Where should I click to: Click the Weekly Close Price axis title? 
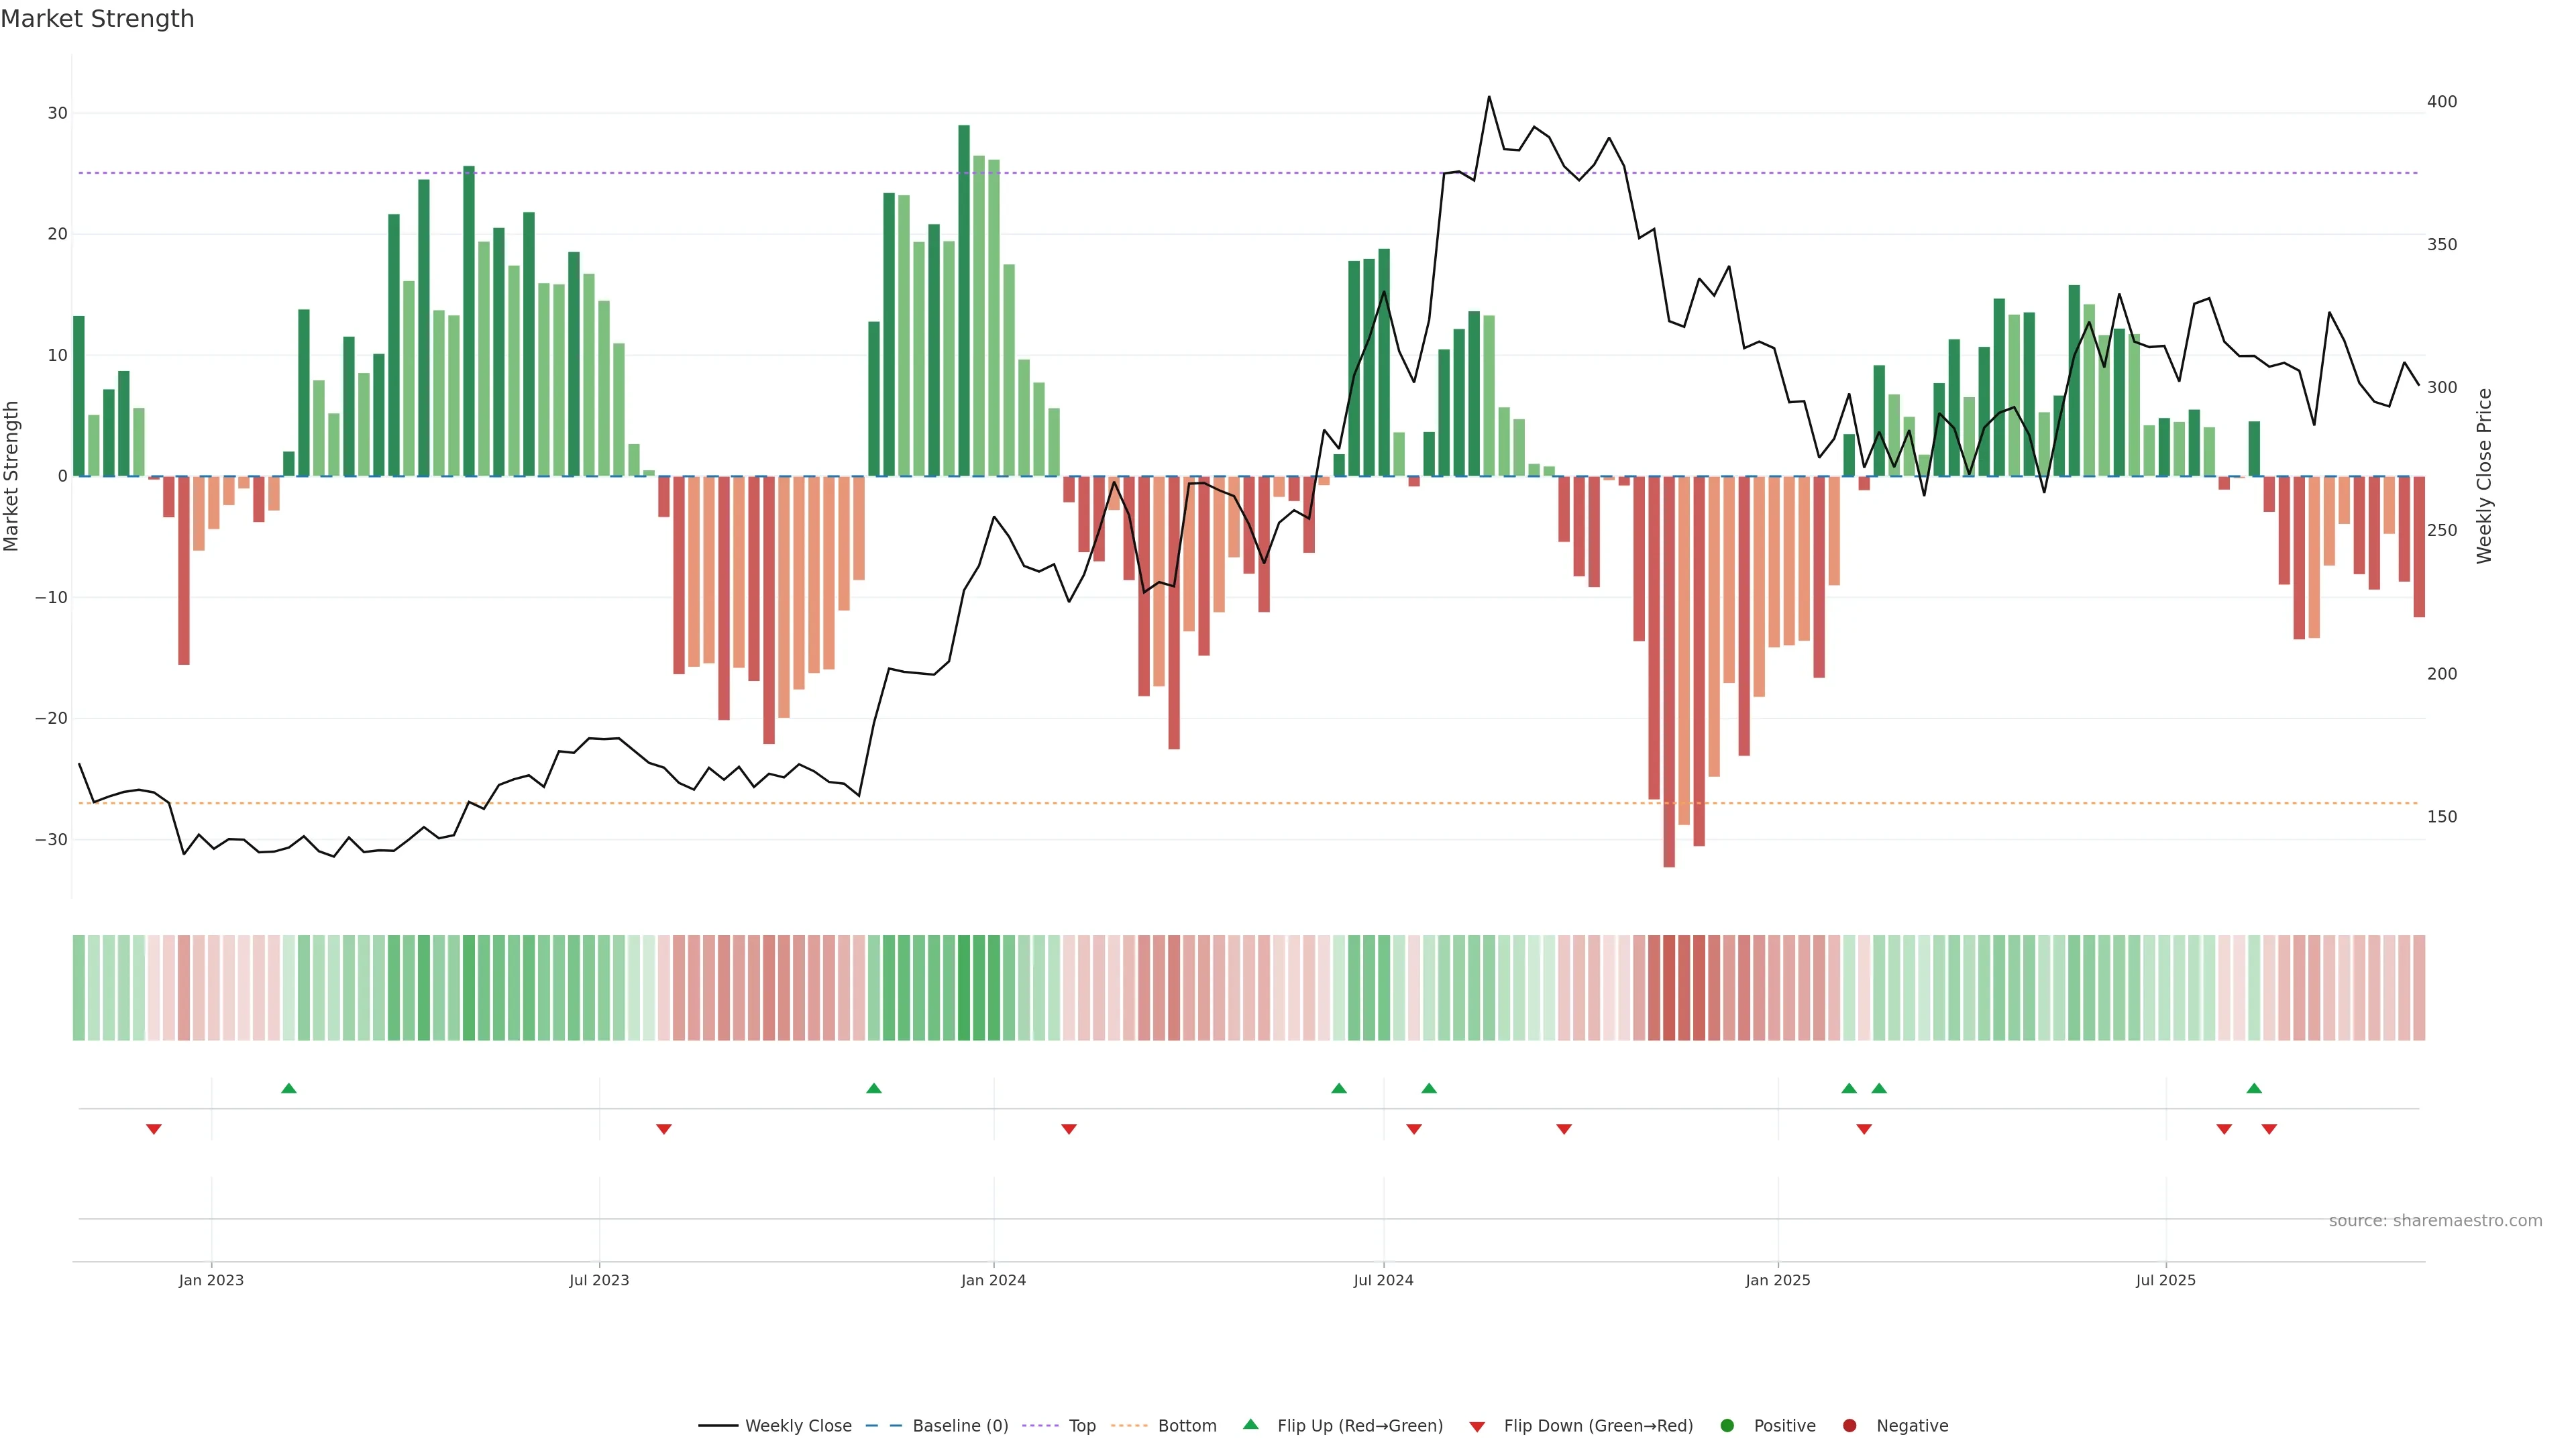click(2484, 476)
